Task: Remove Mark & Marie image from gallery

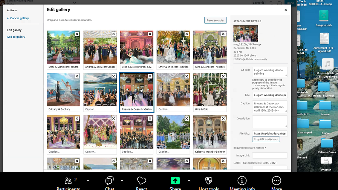Action: [77, 34]
